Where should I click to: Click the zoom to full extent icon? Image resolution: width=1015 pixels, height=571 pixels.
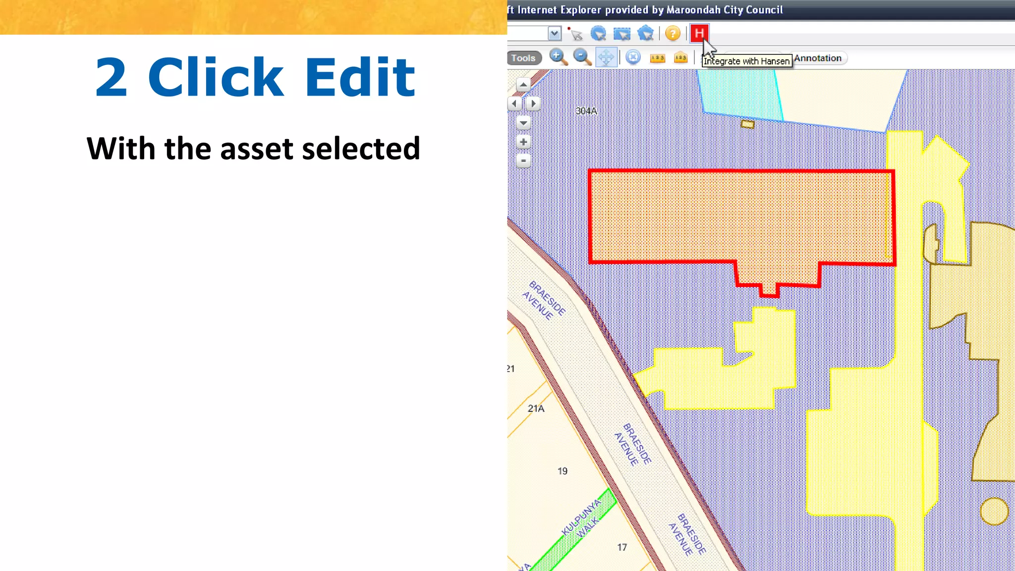tap(633, 57)
